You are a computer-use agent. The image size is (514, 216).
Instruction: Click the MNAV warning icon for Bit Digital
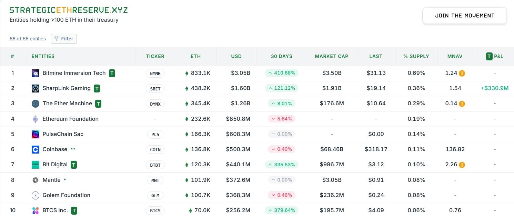click(462, 165)
